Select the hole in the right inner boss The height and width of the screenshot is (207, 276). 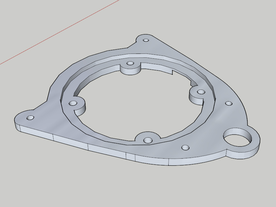tap(201, 92)
